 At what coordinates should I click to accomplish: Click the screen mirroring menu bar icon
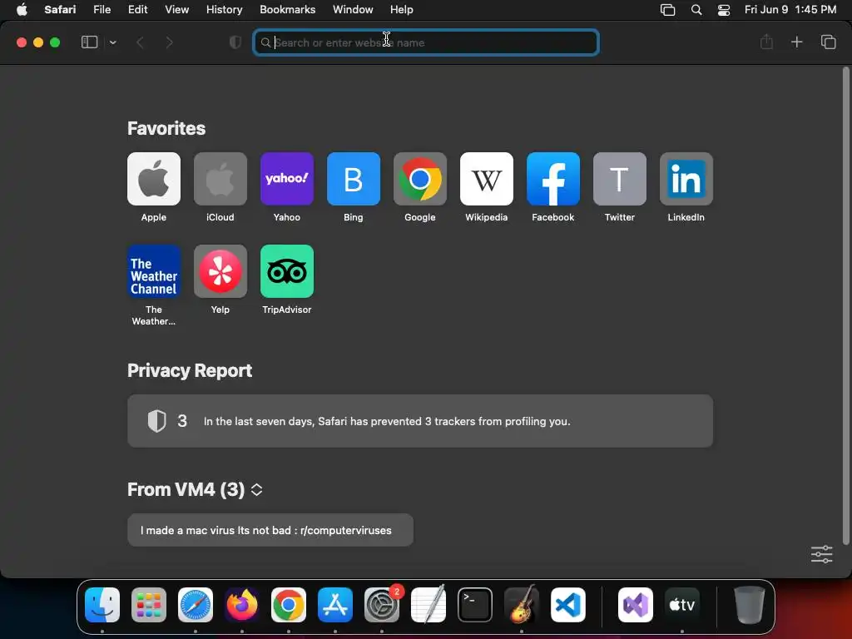coord(667,10)
